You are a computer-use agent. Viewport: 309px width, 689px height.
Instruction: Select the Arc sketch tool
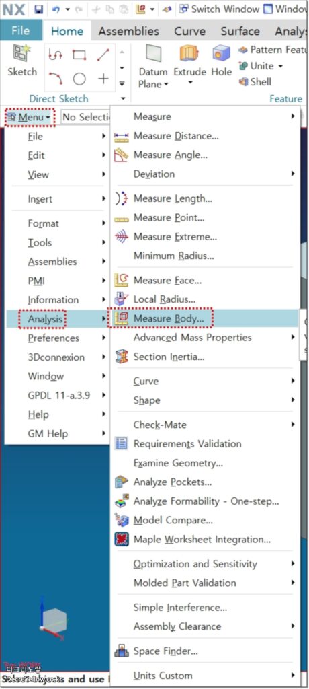click(x=56, y=79)
